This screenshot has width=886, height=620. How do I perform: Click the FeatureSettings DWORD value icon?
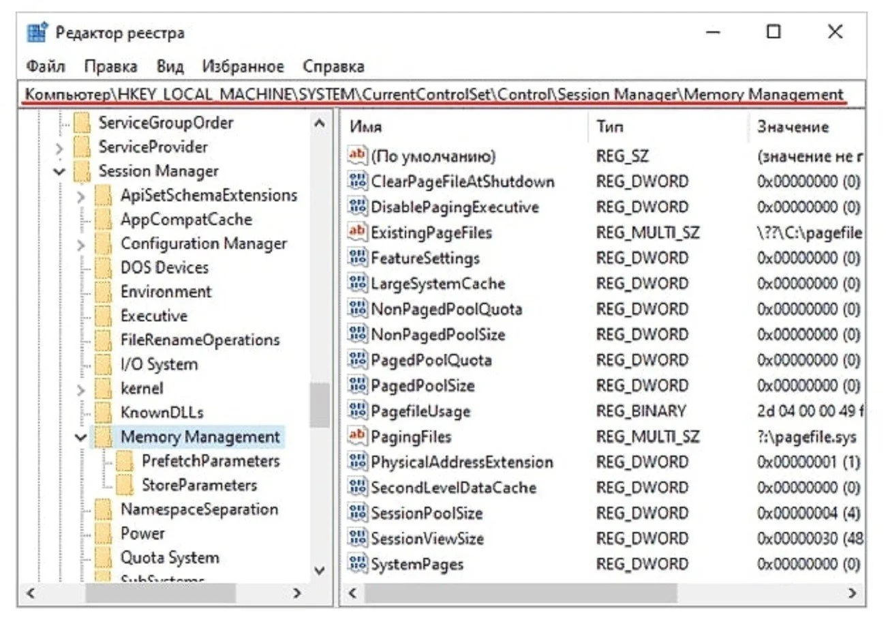pyautogui.click(x=357, y=258)
